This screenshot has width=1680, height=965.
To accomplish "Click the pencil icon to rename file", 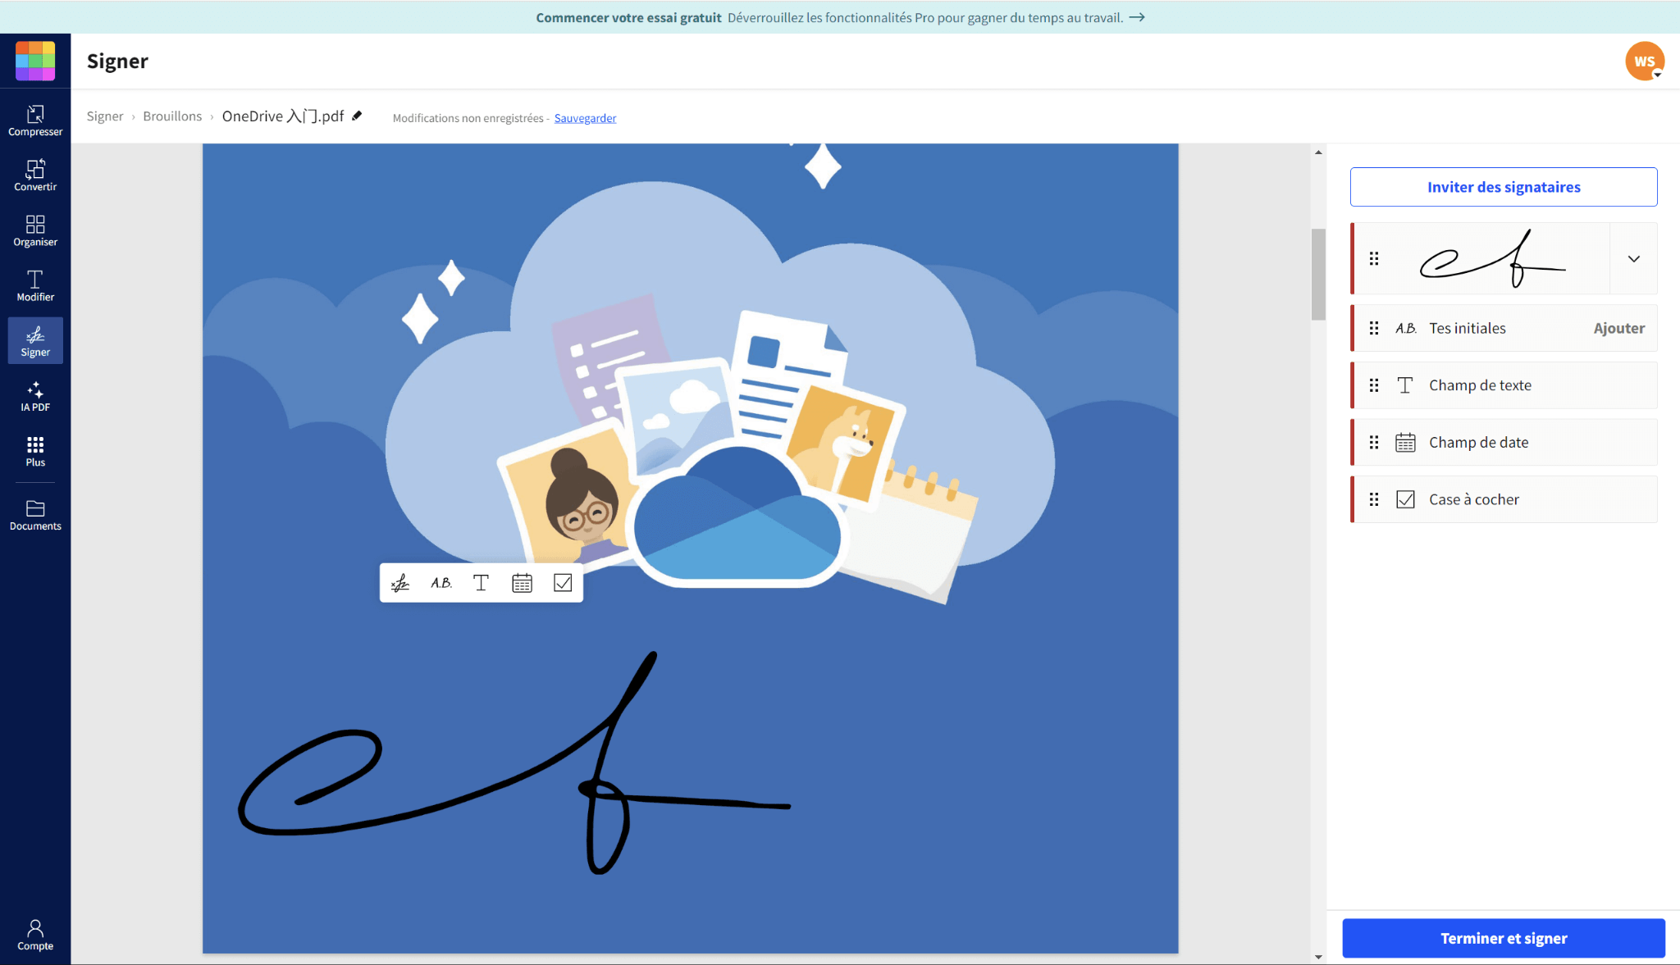I will pos(357,116).
